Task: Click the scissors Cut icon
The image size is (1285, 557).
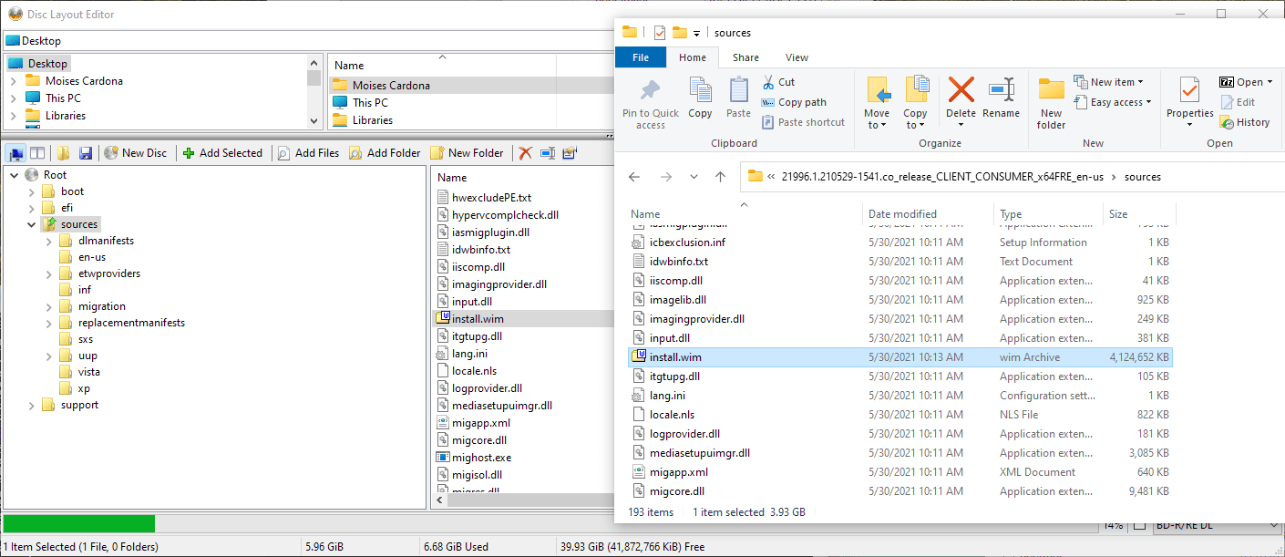Action: tap(768, 82)
